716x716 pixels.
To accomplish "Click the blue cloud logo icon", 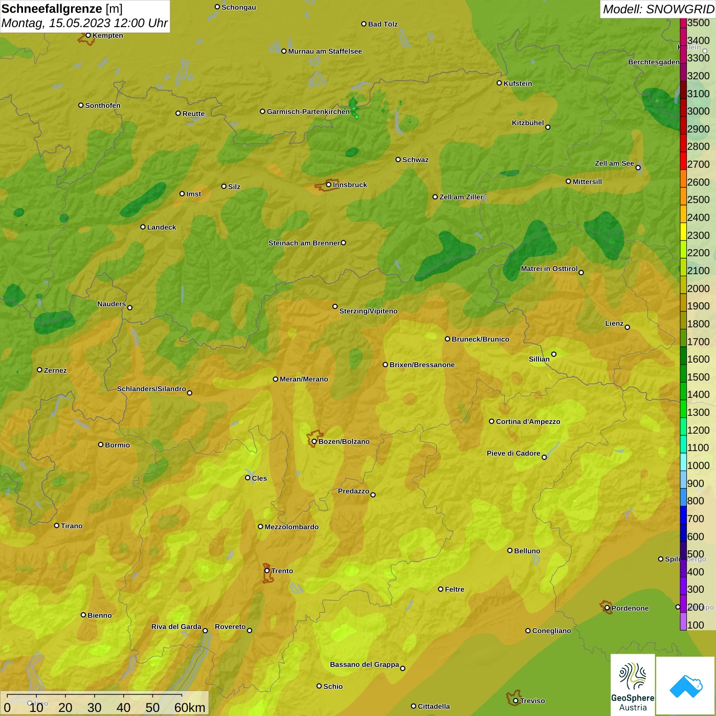I will tap(686, 686).
